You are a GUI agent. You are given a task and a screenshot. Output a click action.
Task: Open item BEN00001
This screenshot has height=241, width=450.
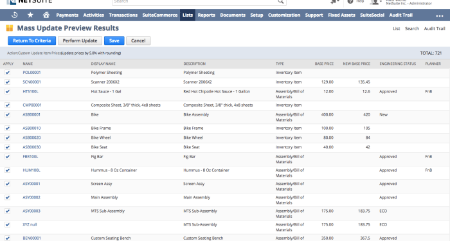pyautogui.click(x=32, y=238)
